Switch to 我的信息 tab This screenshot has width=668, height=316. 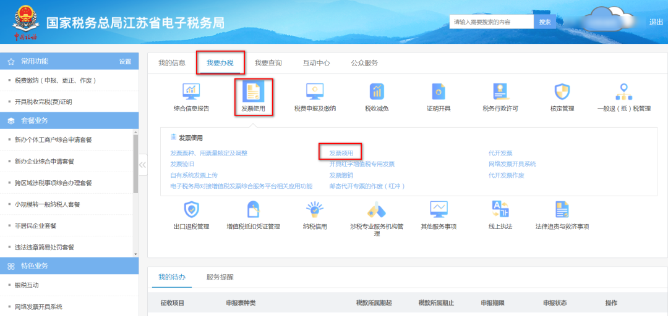172,63
